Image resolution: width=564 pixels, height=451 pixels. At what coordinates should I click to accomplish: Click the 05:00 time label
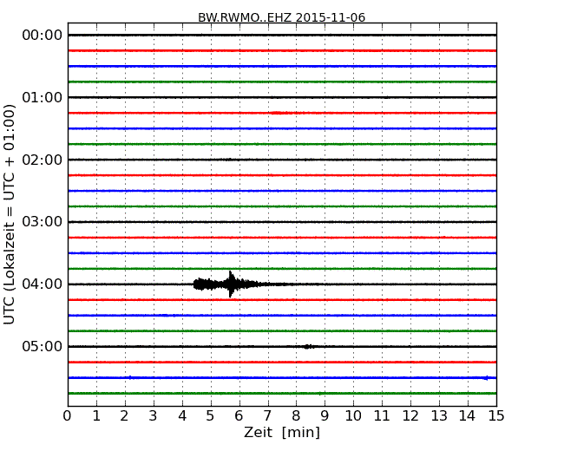click(43, 346)
